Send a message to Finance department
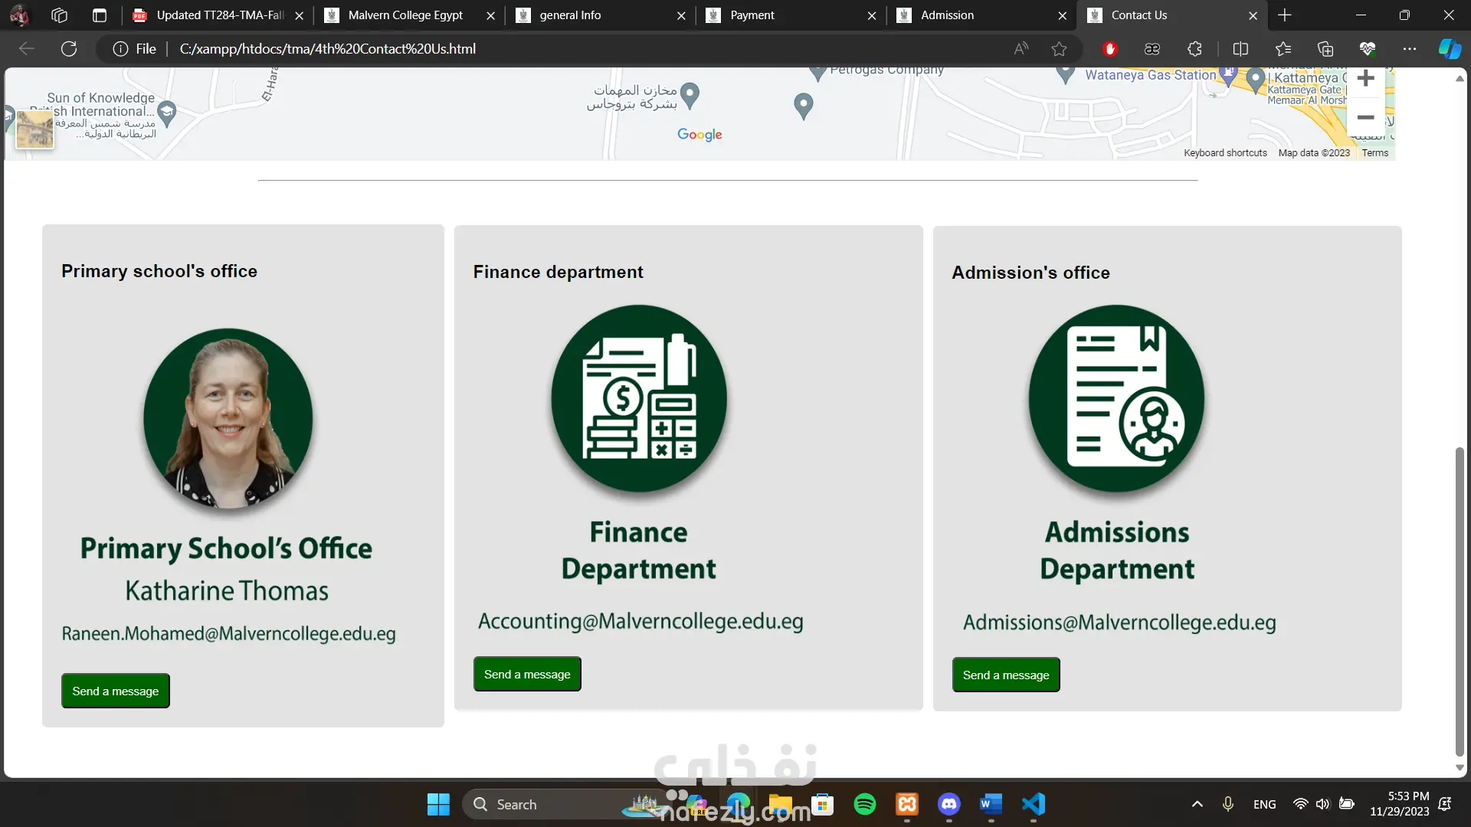The height and width of the screenshot is (827, 1471). tap(527, 674)
